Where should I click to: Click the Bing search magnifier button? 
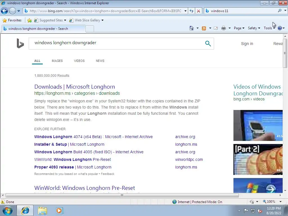click(x=208, y=44)
